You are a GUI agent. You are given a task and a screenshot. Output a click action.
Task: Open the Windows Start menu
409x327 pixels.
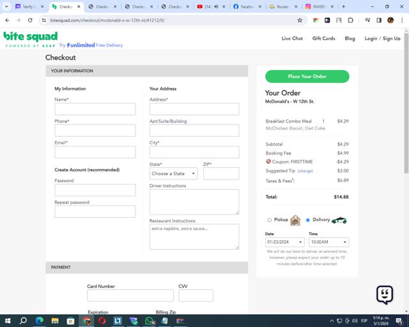(8, 321)
